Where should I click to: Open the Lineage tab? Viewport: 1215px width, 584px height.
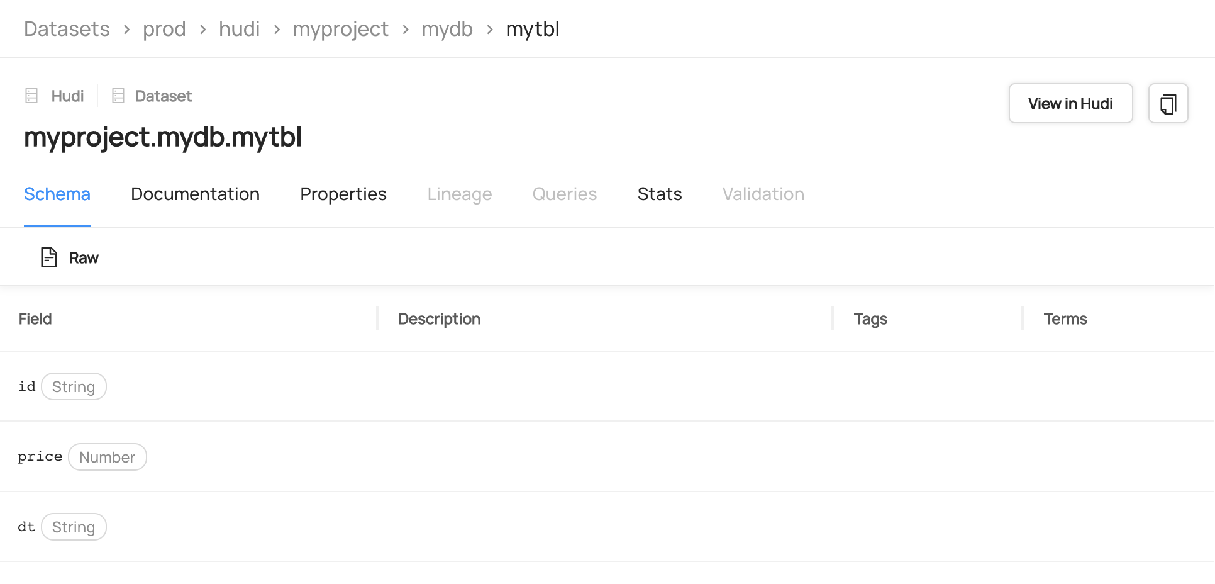(x=459, y=194)
